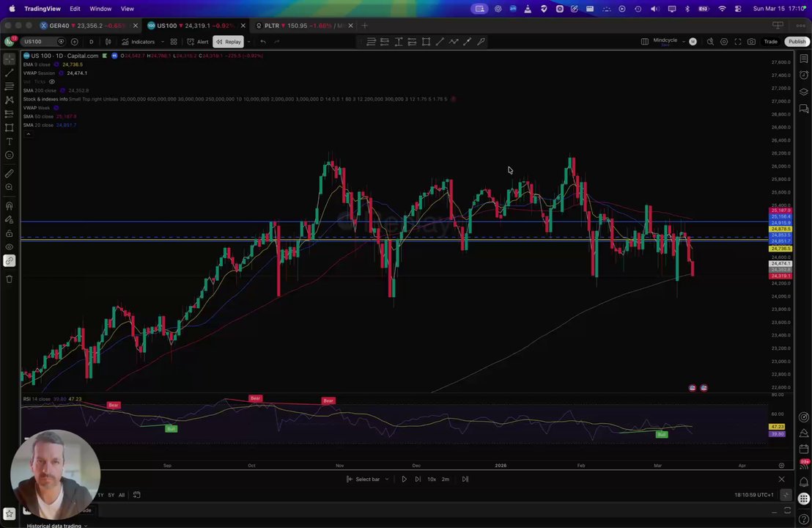Screen dimensions: 812x528
Task: Select the crosshair cursor tool
Action: click(x=10, y=59)
